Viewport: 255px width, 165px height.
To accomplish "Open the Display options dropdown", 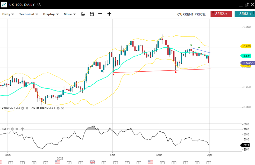I will (x=51, y=14).
